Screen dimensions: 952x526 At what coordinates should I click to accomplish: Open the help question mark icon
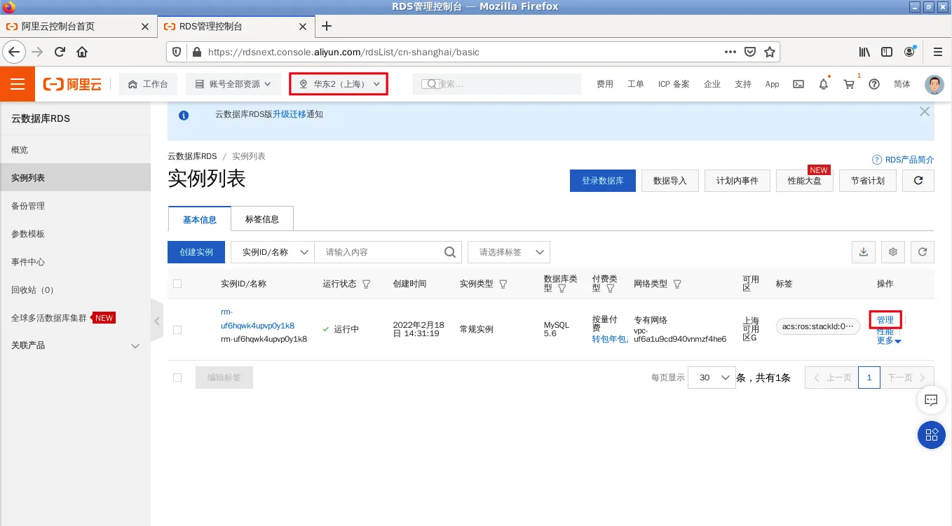pyautogui.click(x=873, y=84)
